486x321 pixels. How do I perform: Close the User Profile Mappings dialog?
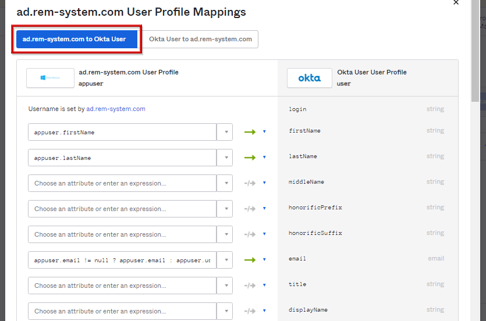[x=456, y=2]
